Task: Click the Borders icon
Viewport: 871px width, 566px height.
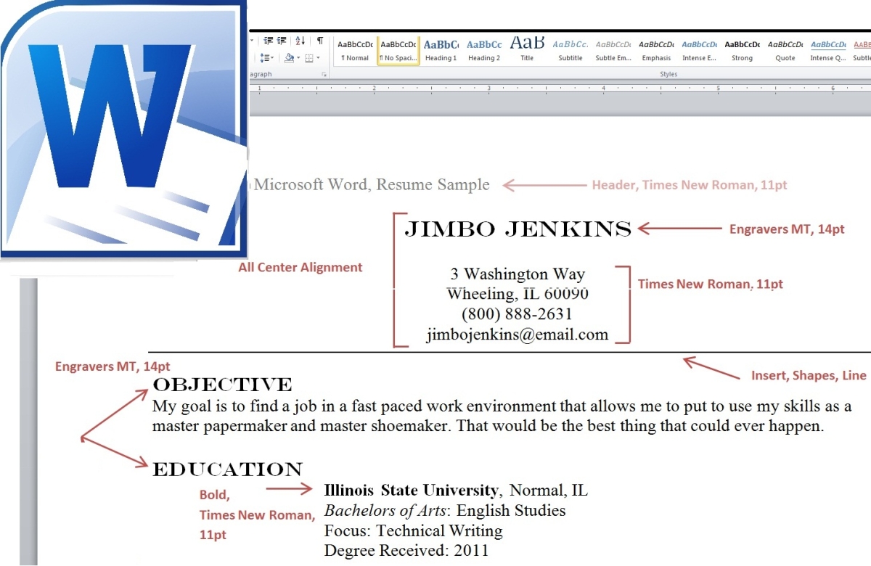Action: (309, 58)
